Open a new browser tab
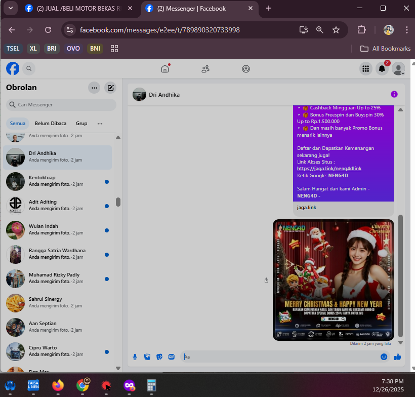This screenshot has height=397, width=415. point(269,8)
